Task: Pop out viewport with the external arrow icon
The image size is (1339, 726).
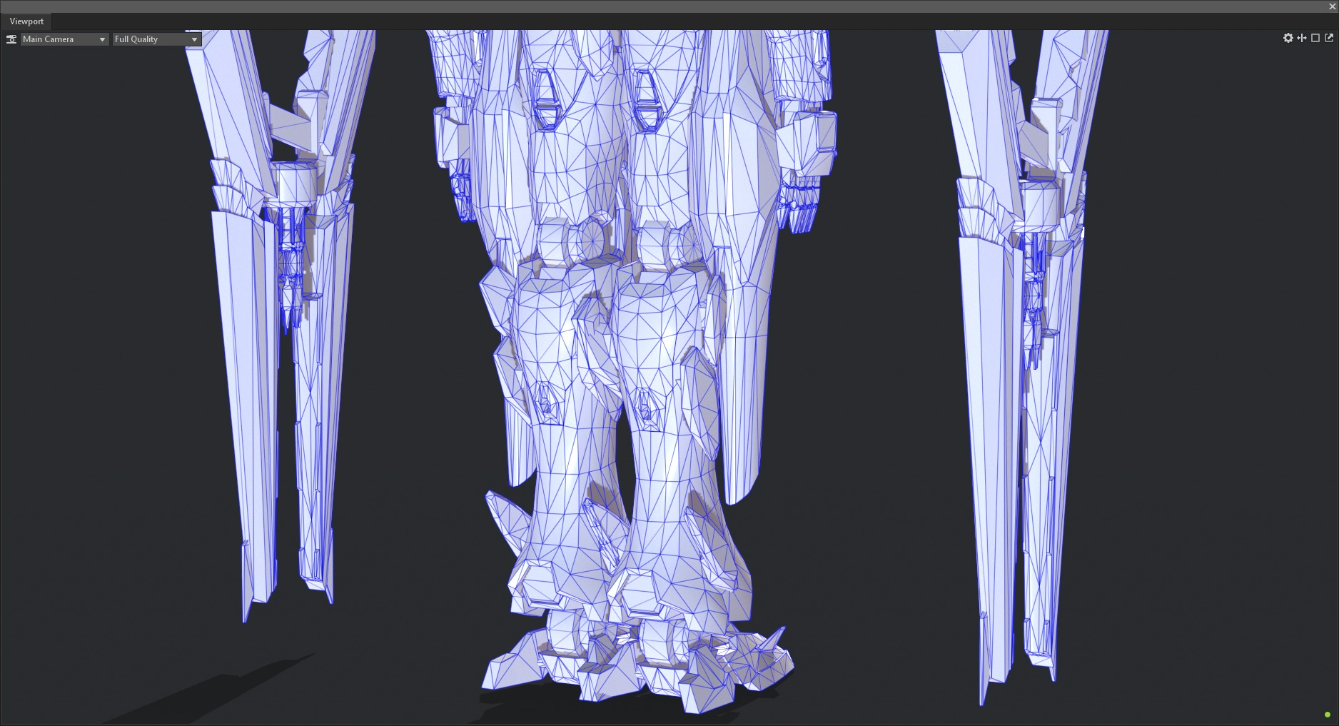Action: pos(1329,38)
